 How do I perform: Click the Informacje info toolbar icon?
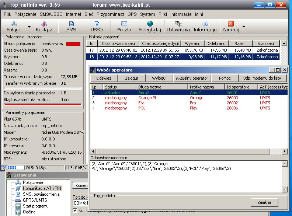pyautogui.click(x=205, y=24)
